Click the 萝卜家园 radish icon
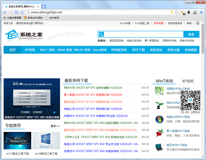The width and height of the screenshot is (206, 160). click(159, 133)
